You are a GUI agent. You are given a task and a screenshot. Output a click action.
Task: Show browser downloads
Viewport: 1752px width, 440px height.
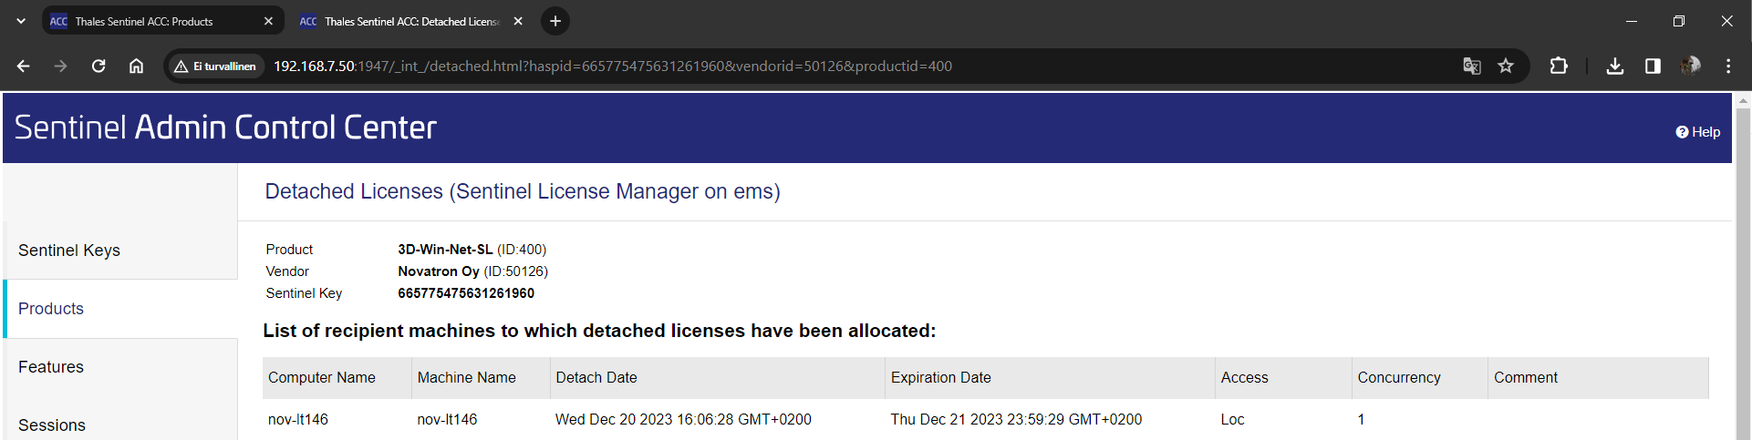coord(1614,66)
